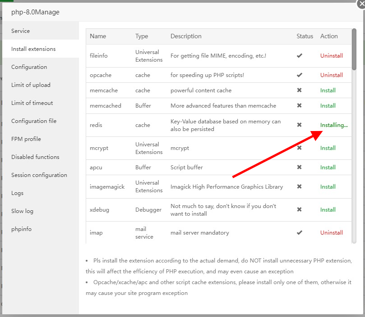The width and height of the screenshot is (365, 317).
Task: Click the checkmark status icon for imap
Action: (300, 233)
